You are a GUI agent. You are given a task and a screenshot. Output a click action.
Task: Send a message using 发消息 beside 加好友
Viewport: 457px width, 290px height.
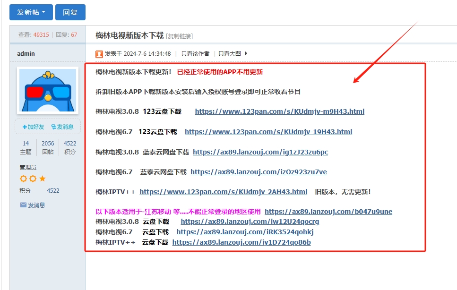point(62,127)
